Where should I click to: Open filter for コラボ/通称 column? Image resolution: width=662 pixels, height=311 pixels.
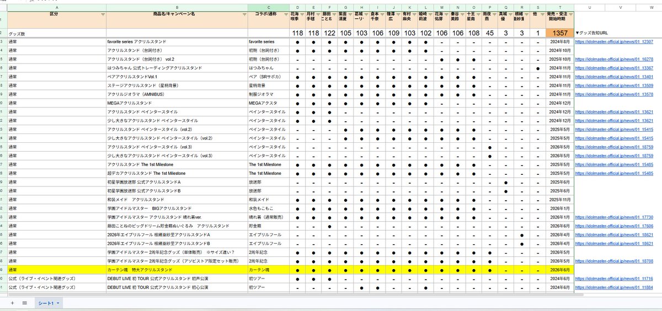click(x=286, y=15)
